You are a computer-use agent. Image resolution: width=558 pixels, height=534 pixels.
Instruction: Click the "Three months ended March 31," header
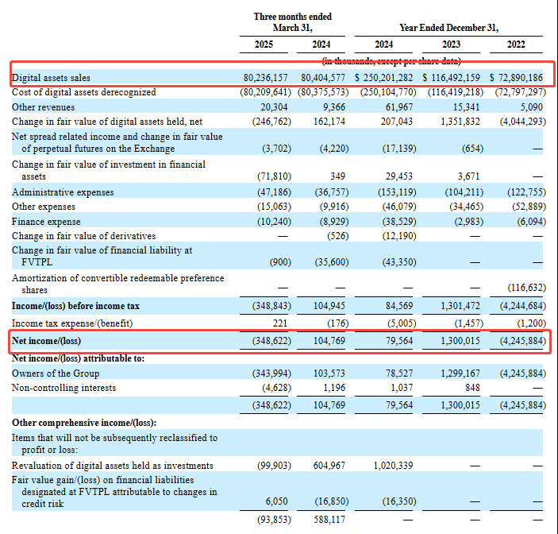coord(292,21)
